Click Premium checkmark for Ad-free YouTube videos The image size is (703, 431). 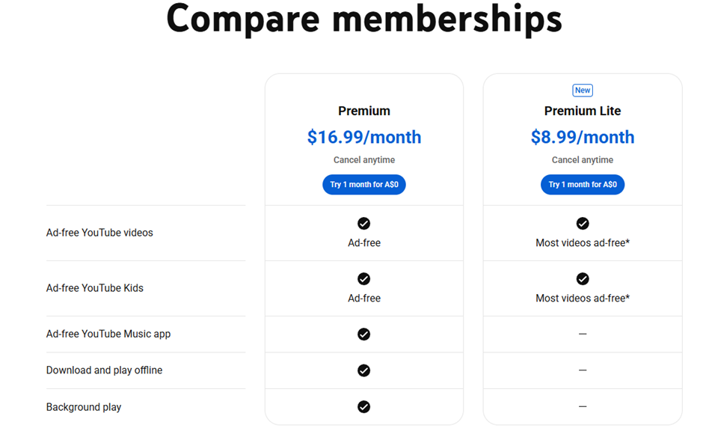(363, 223)
